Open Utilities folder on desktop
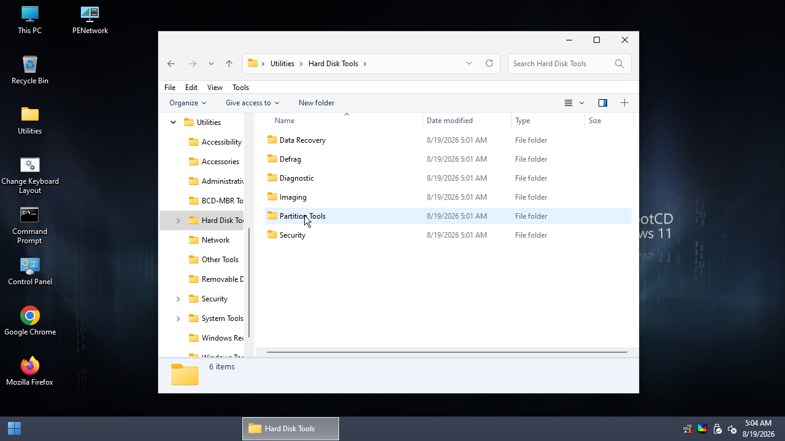The height and width of the screenshot is (441, 785). pyautogui.click(x=29, y=121)
